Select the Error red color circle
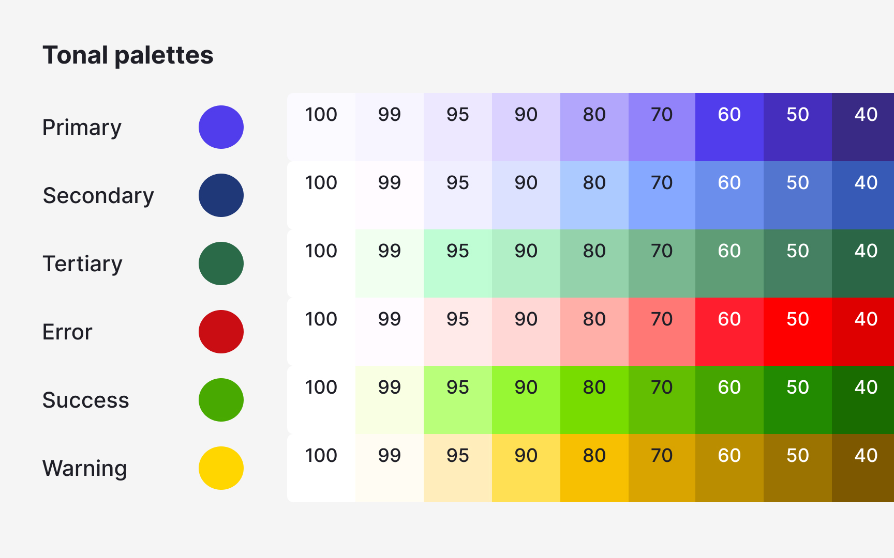This screenshot has width=894, height=558. click(221, 332)
